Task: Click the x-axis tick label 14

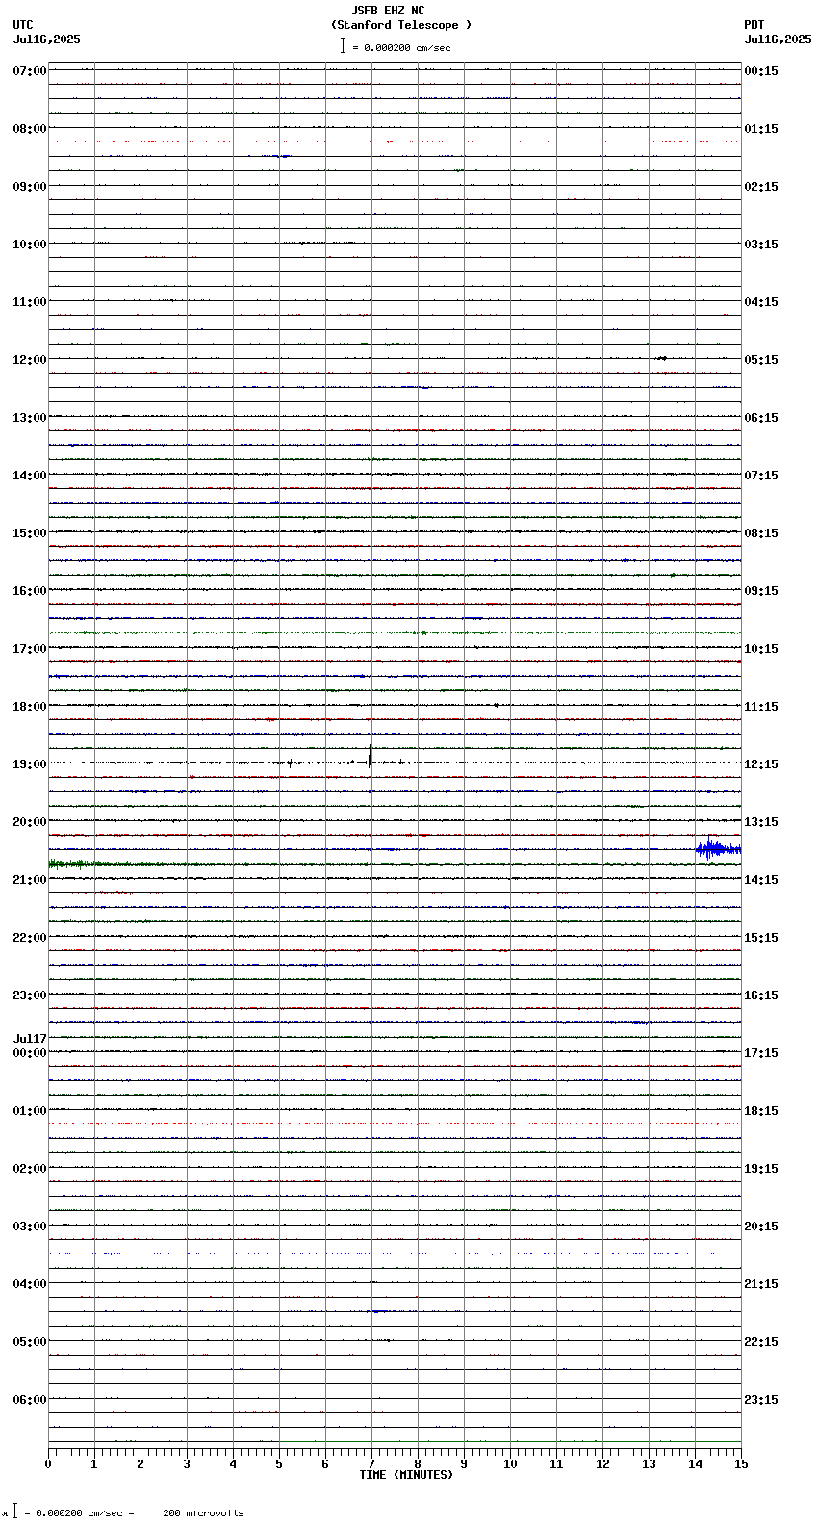Action: [695, 1464]
